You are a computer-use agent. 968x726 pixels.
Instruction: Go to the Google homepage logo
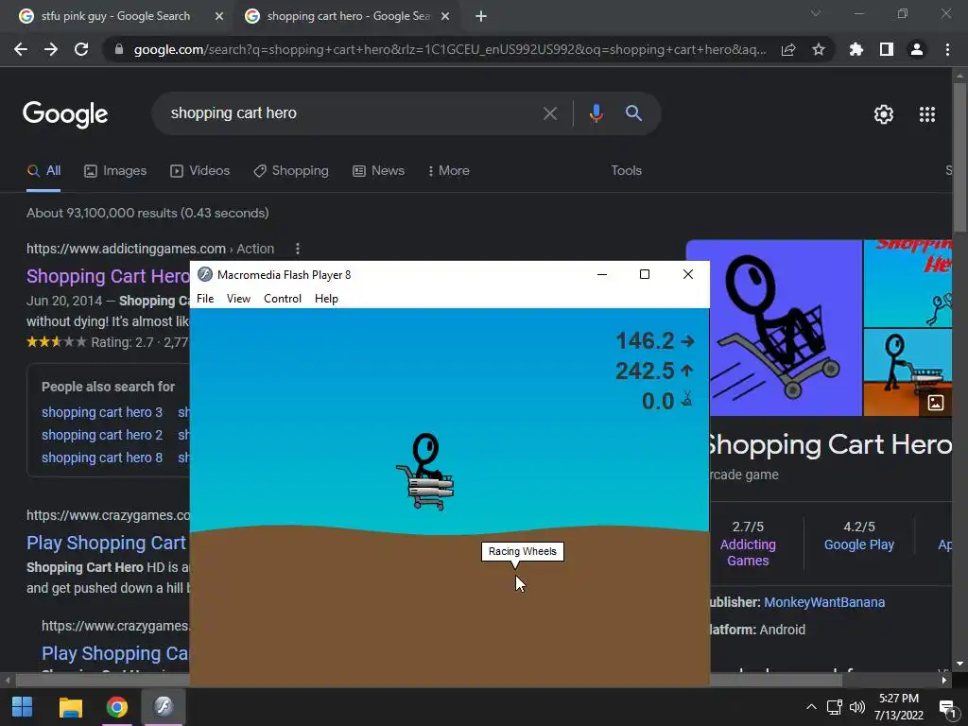tap(65, 114)
